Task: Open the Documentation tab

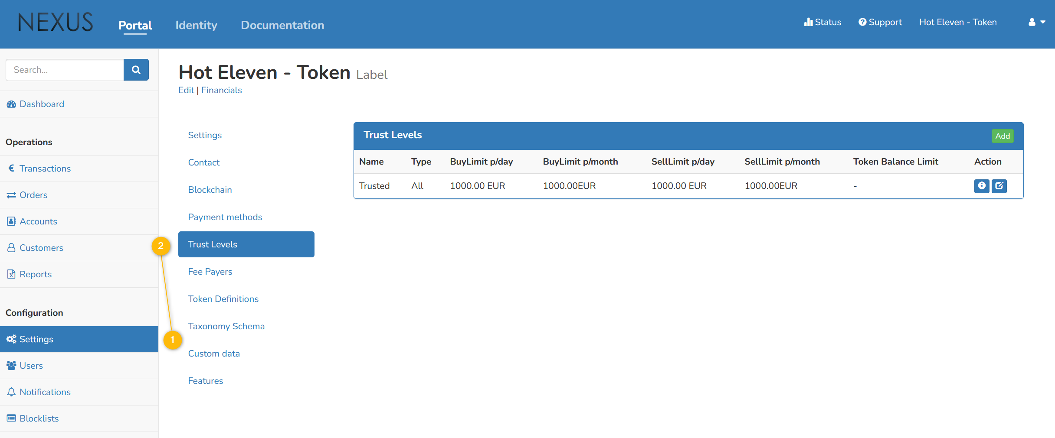Action: click(282, 25)
